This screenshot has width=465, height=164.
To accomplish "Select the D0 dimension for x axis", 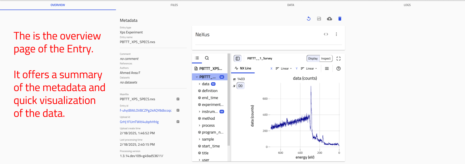I will pos(240,86).
